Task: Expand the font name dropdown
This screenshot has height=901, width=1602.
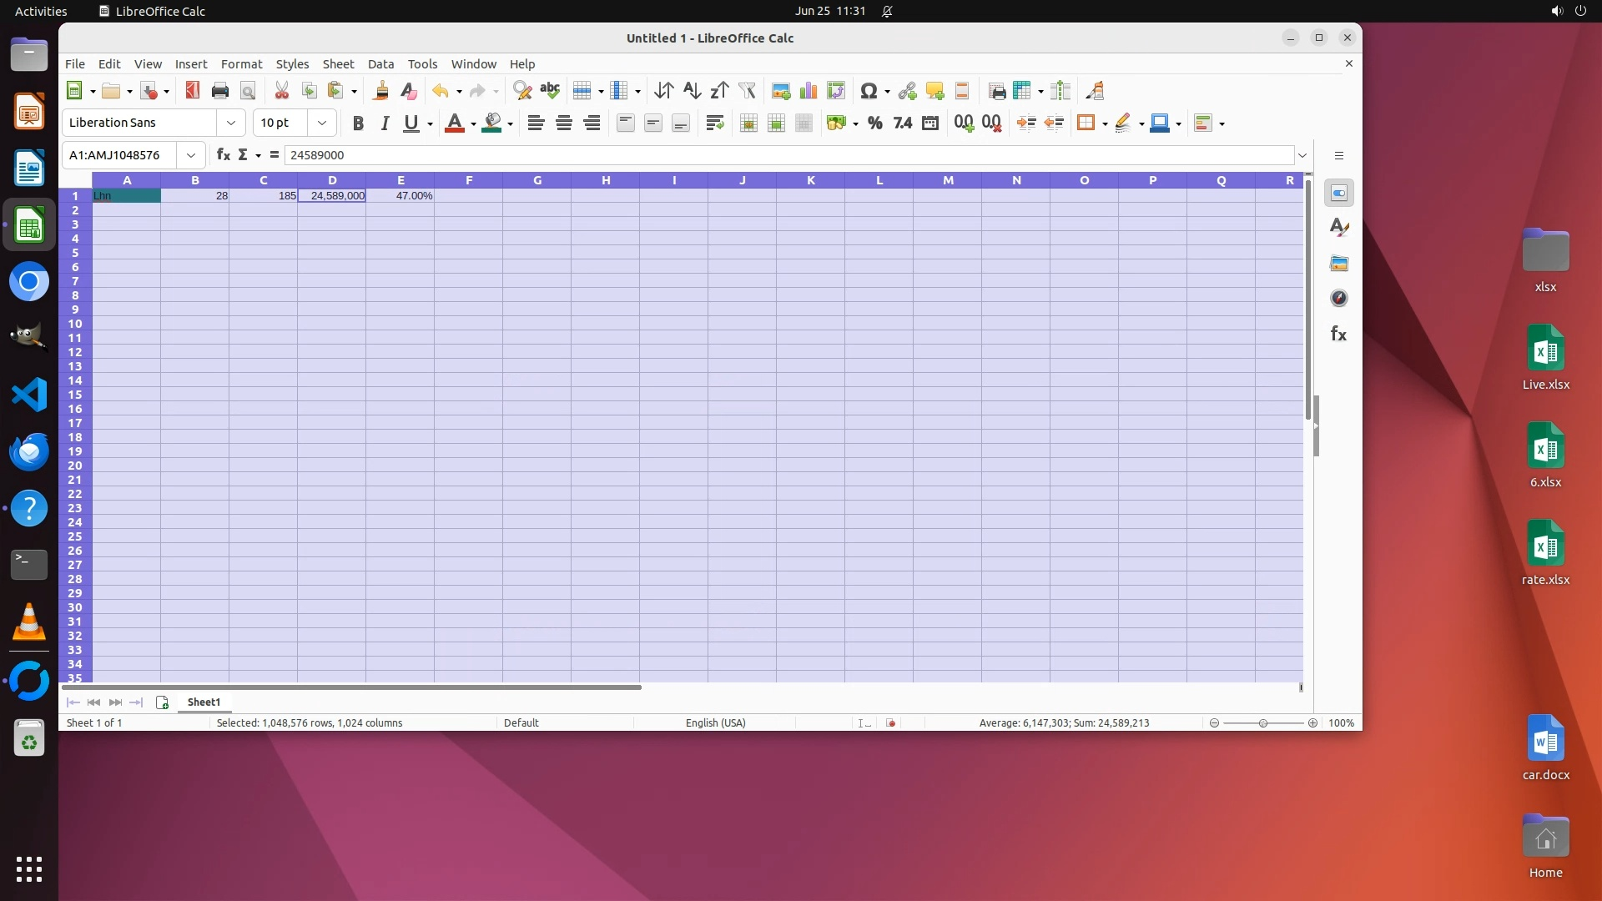Action: tap(231, 123)
